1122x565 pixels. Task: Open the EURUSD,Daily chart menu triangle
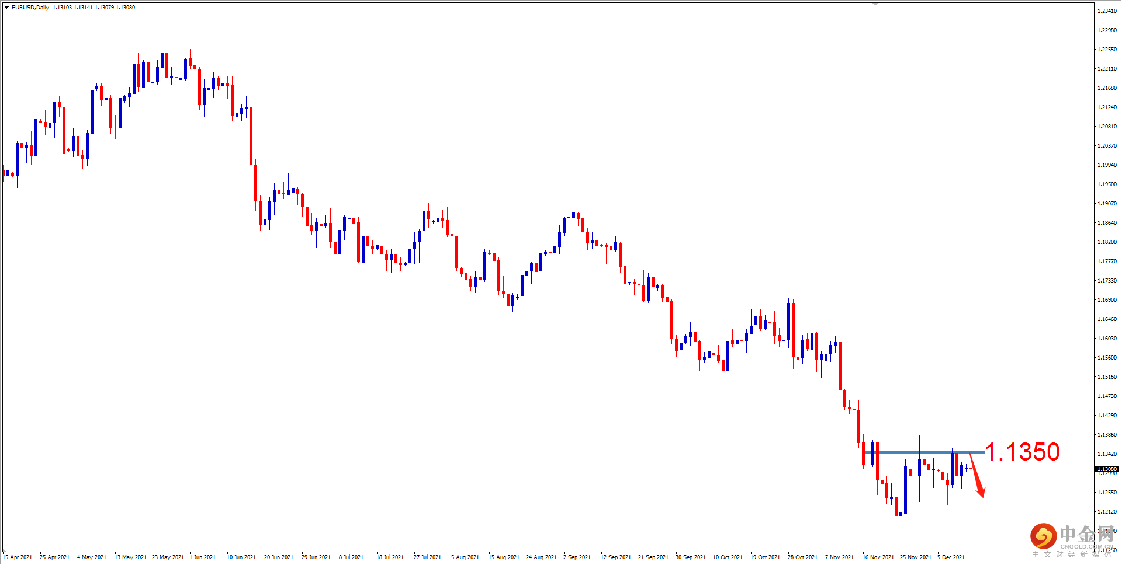click(x=6, y=8)
